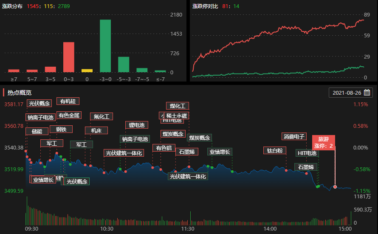
Task: Select the 钢铁 sector tag
Action: [61, 129]
